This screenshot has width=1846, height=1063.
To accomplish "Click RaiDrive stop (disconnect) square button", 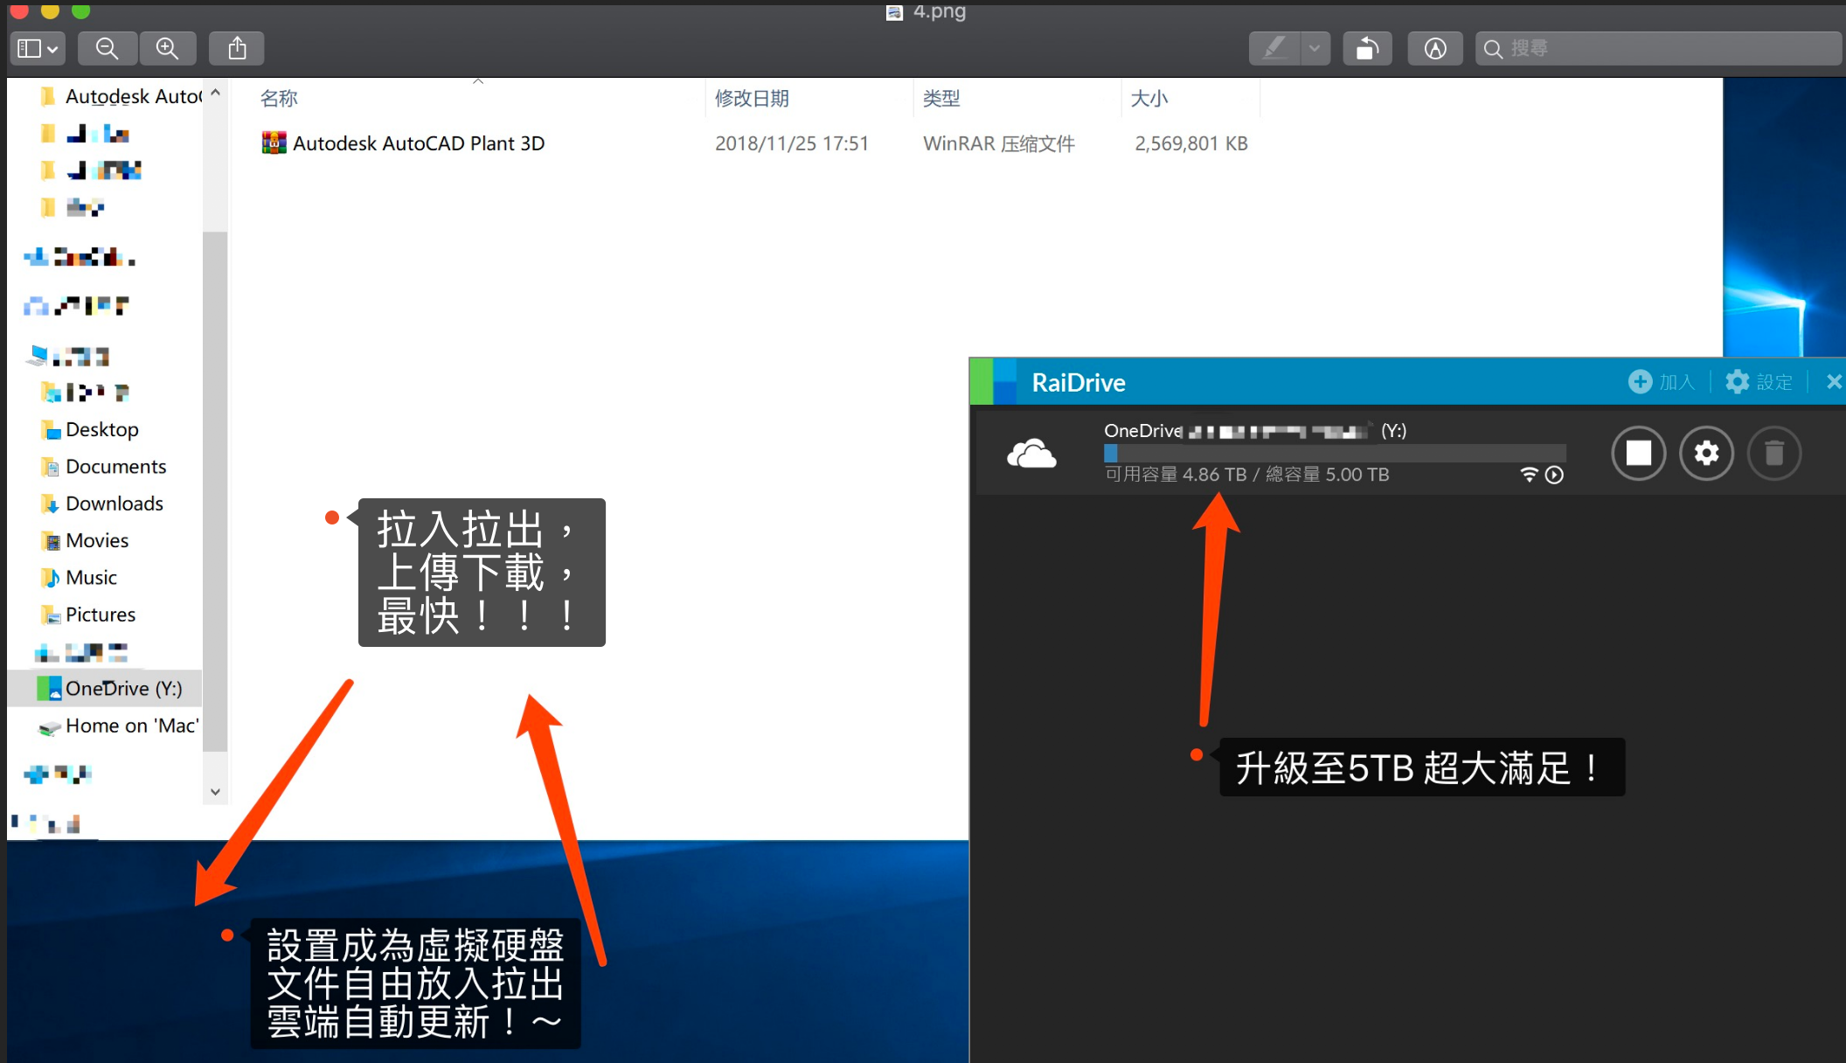I will (1638, 453).
